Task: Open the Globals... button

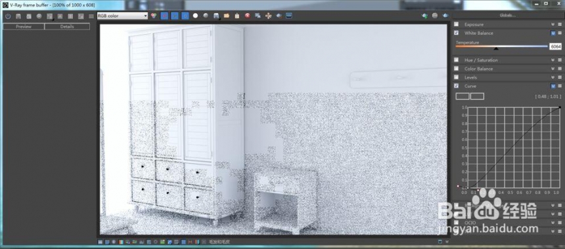Action: tap(507, 16)
